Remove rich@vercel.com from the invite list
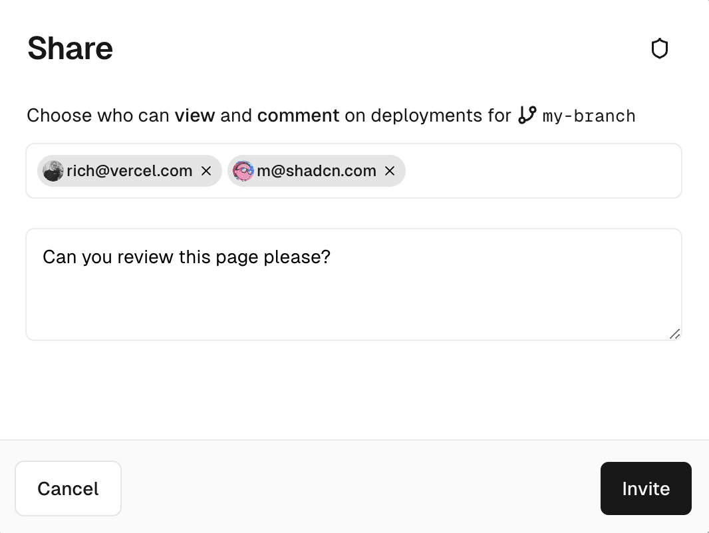Screen dimensions: 709x533 point(206,171)
